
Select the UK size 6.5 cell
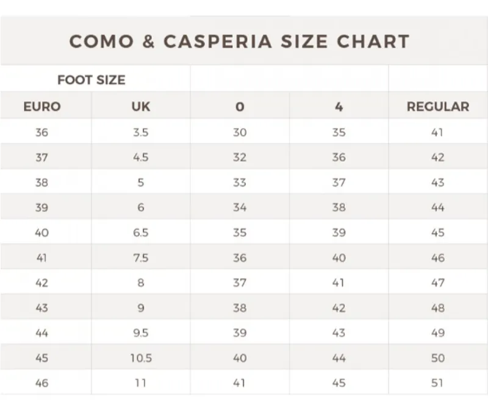[x=141, y=233]
